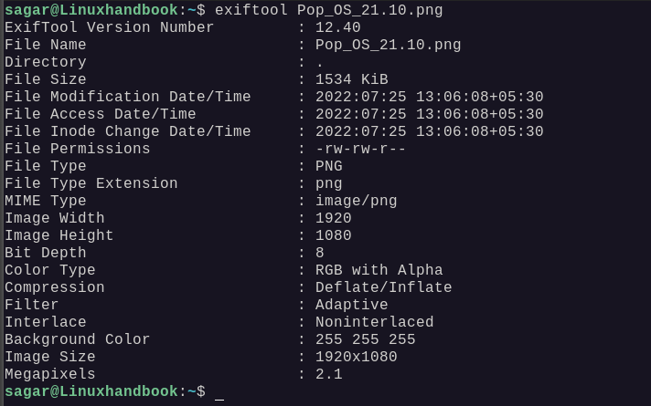Click the Image Height value 1080
The height and width of the screenshot is (406, 651).
tap(334, 235)
